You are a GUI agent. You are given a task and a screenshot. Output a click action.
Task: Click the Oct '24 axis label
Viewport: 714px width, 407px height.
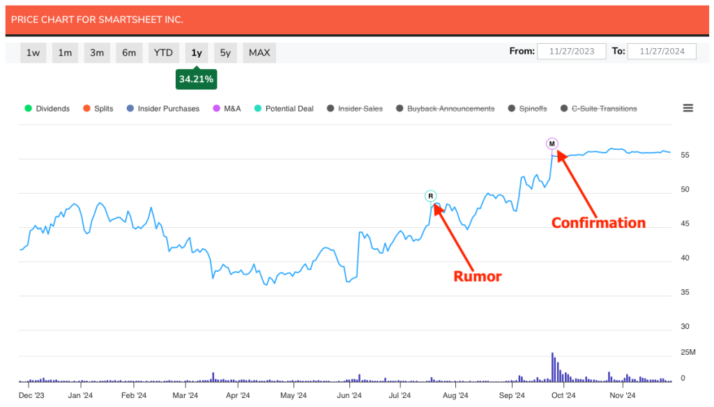click(563, 395)
